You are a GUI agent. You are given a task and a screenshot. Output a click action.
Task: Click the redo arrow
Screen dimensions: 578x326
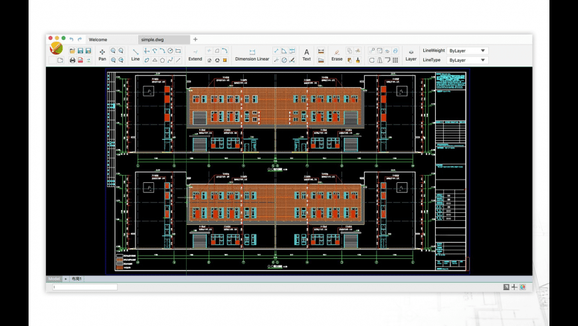tap(80, 39)
